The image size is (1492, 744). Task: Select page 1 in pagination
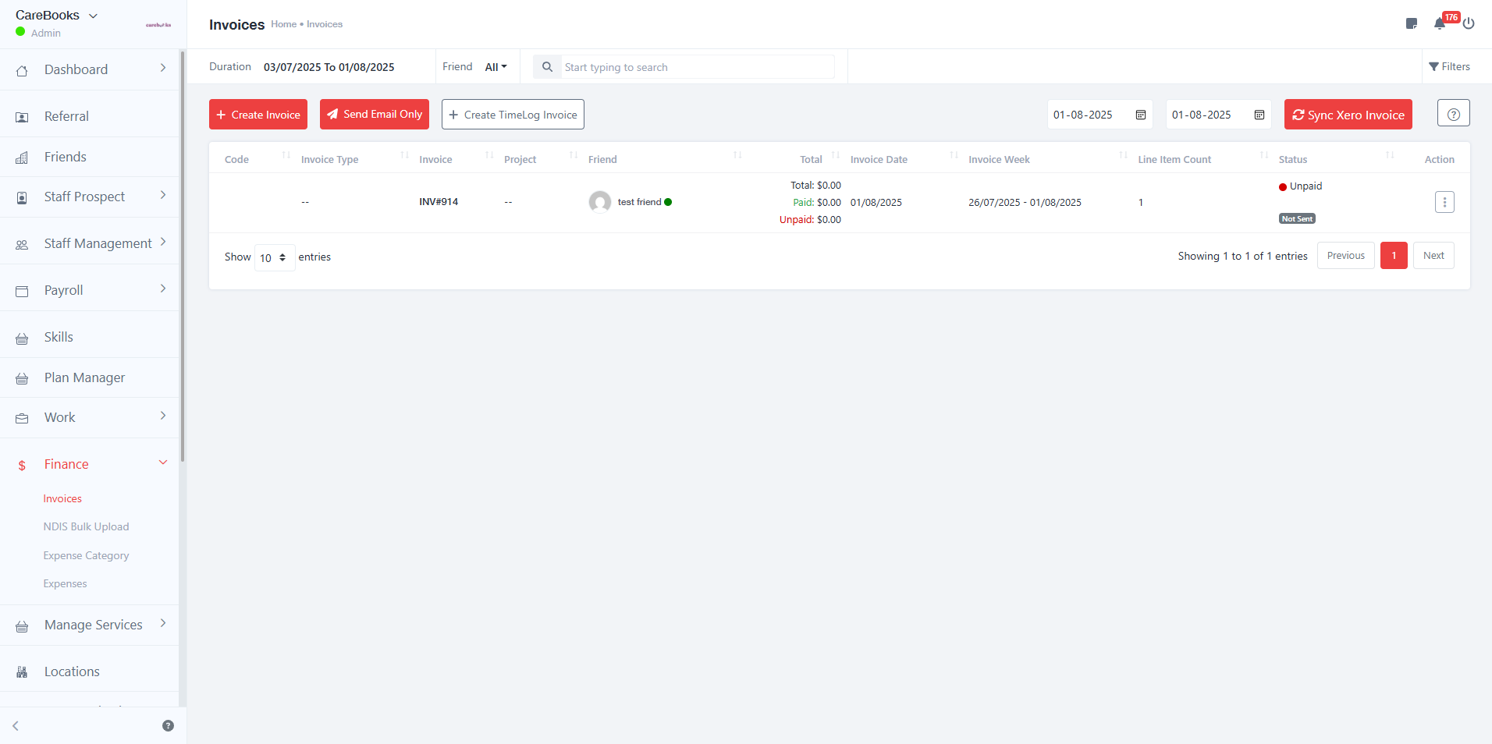[1394, 255]
